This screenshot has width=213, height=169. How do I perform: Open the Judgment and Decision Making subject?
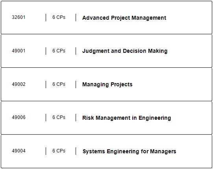click(x=125, y=51)
